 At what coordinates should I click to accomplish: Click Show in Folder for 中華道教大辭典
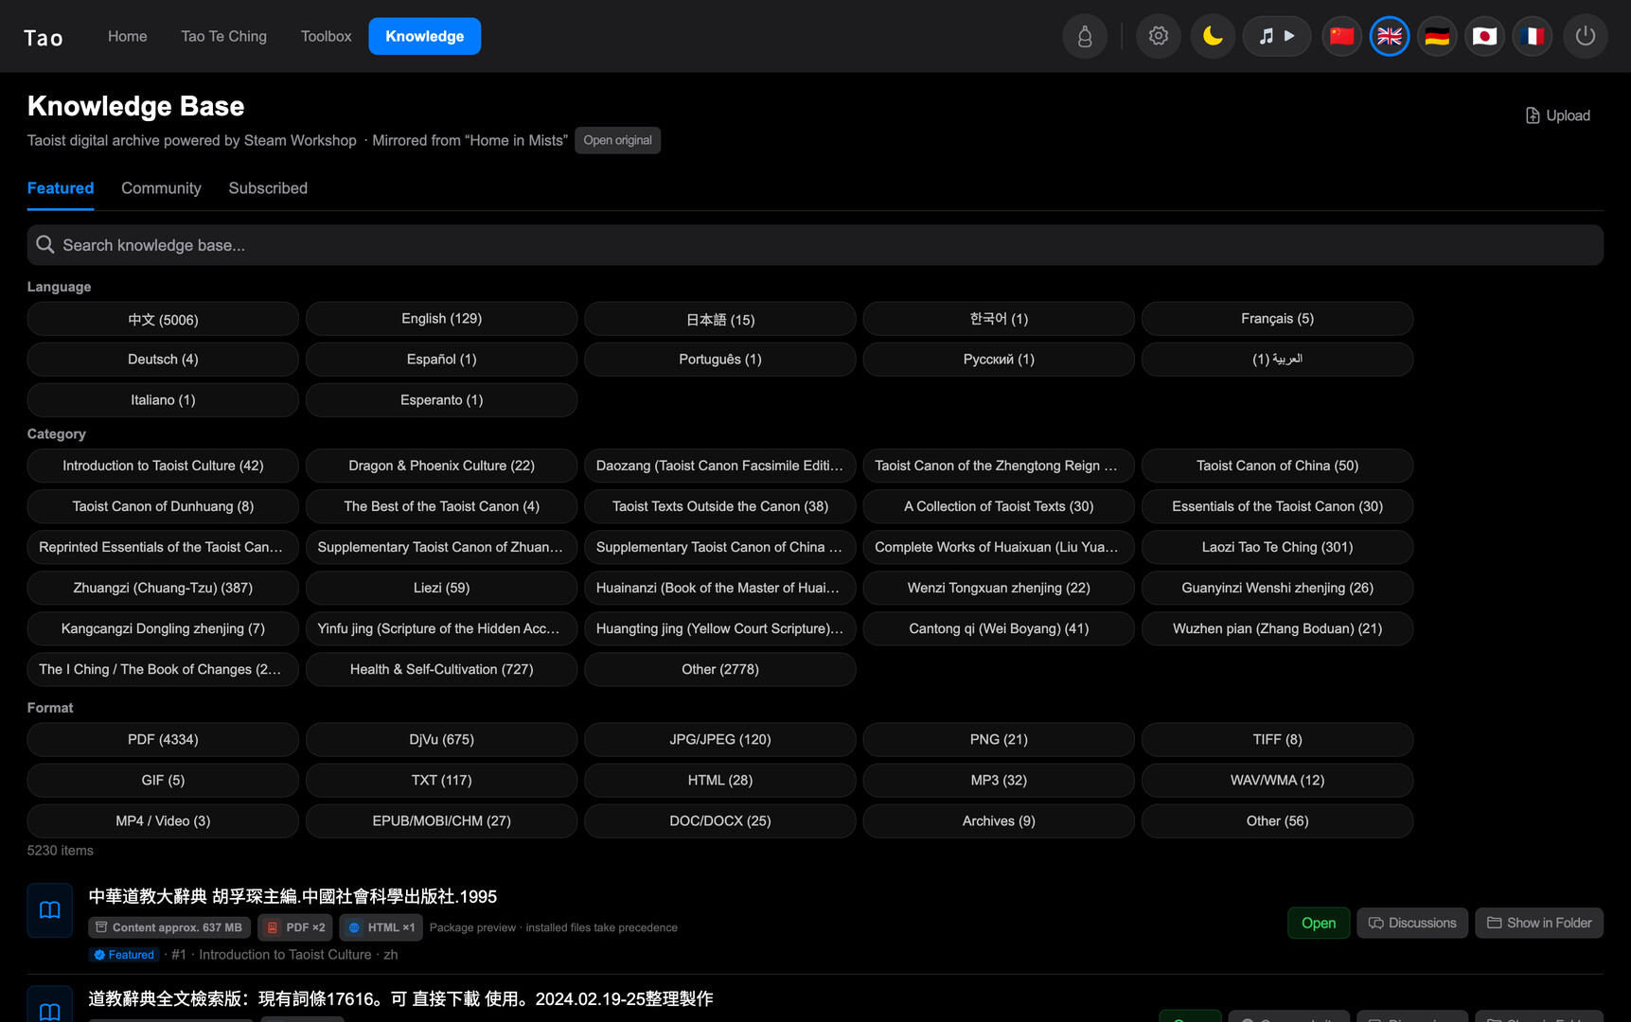coord(1539,923)
